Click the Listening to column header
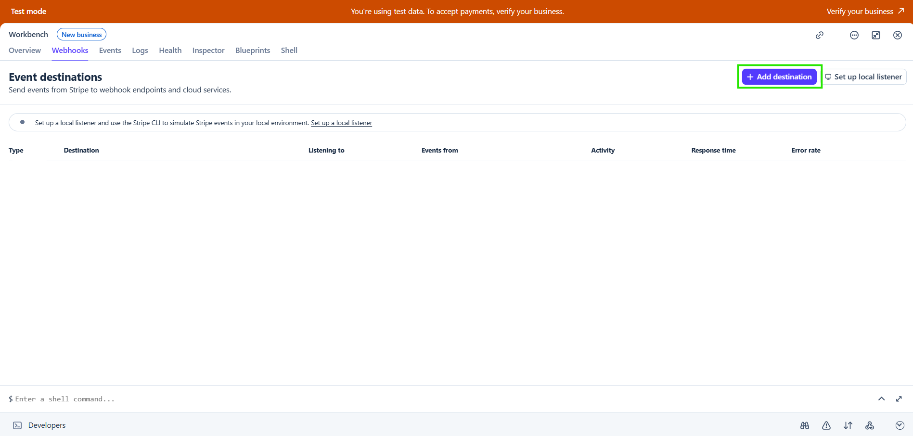This screenshot has height=436, width=913. pos(326,150)
